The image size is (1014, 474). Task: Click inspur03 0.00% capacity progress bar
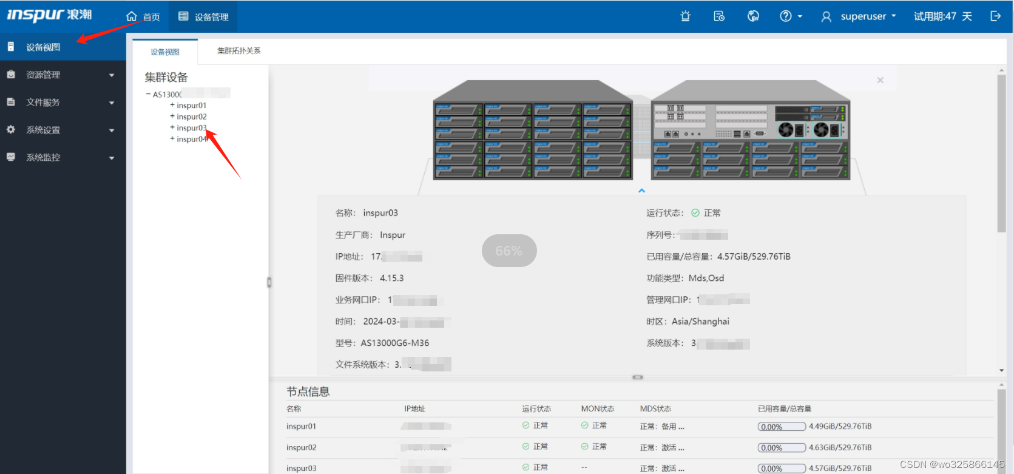point(782,469)
